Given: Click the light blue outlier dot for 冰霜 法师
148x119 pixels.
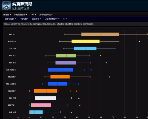Looking at the screenshot, I should coord(71,112).
